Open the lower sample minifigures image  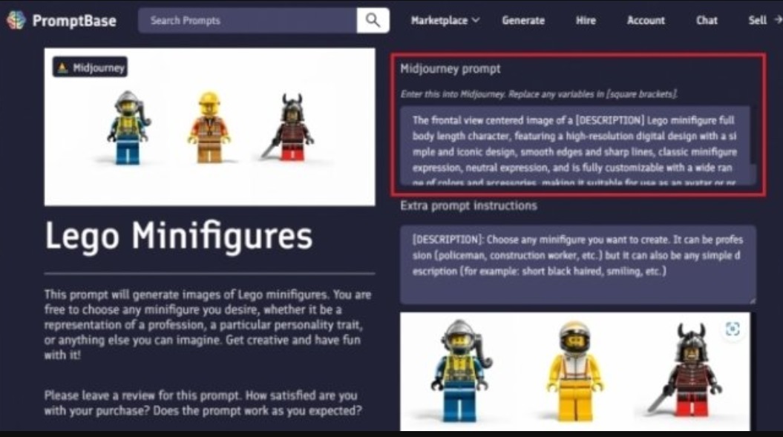[x=574, y=372]
